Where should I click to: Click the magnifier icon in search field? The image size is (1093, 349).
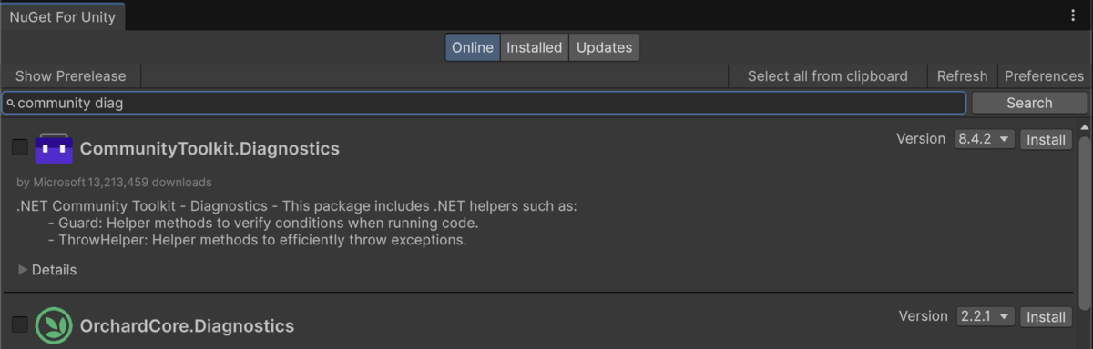click(x=11, y=104)
